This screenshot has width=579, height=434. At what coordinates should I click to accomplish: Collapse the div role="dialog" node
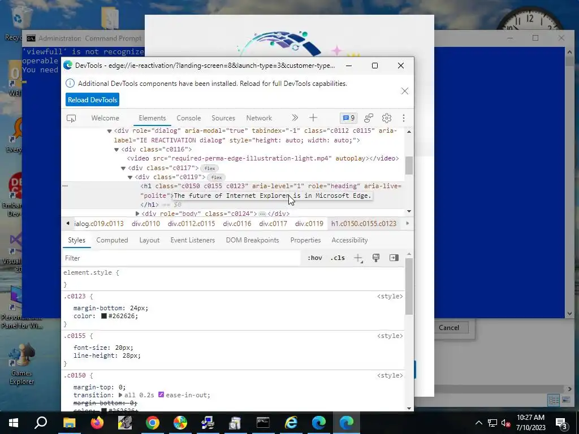109,131
